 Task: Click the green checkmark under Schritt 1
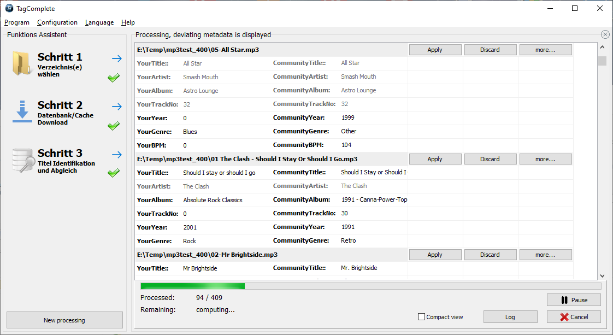pos(114,78)
